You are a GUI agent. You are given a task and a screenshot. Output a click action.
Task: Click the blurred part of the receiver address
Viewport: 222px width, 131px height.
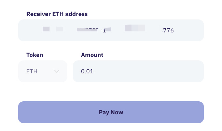click(94, 29)
